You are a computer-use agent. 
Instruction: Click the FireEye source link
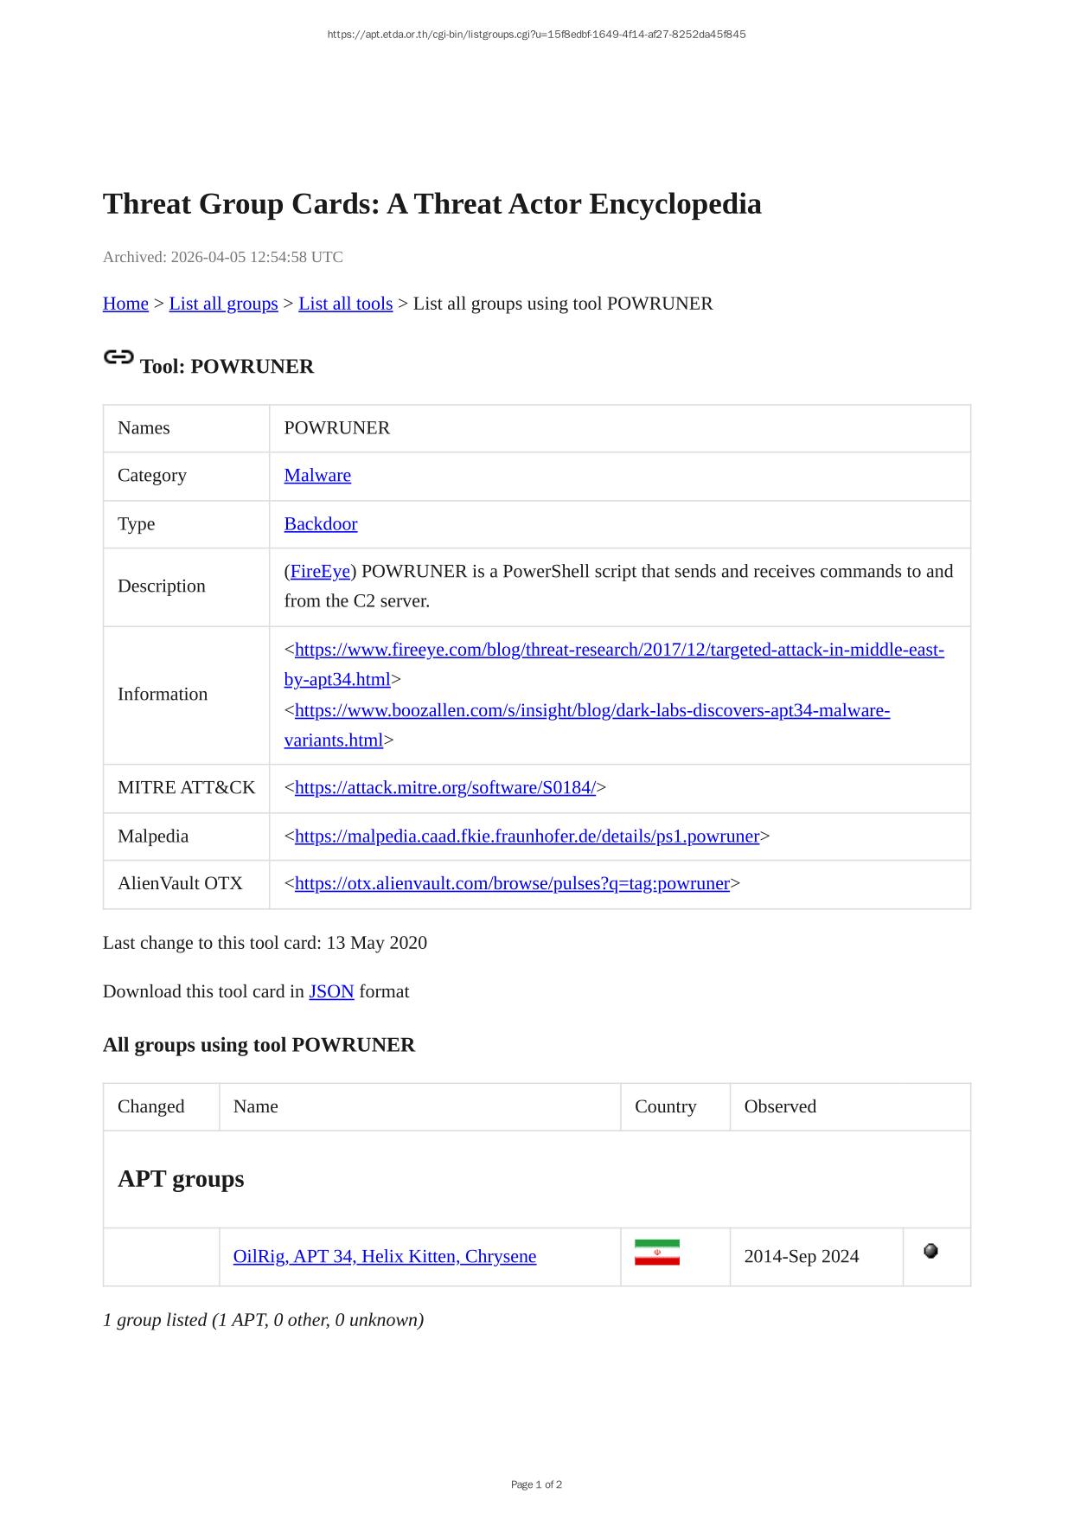point(320,572)
